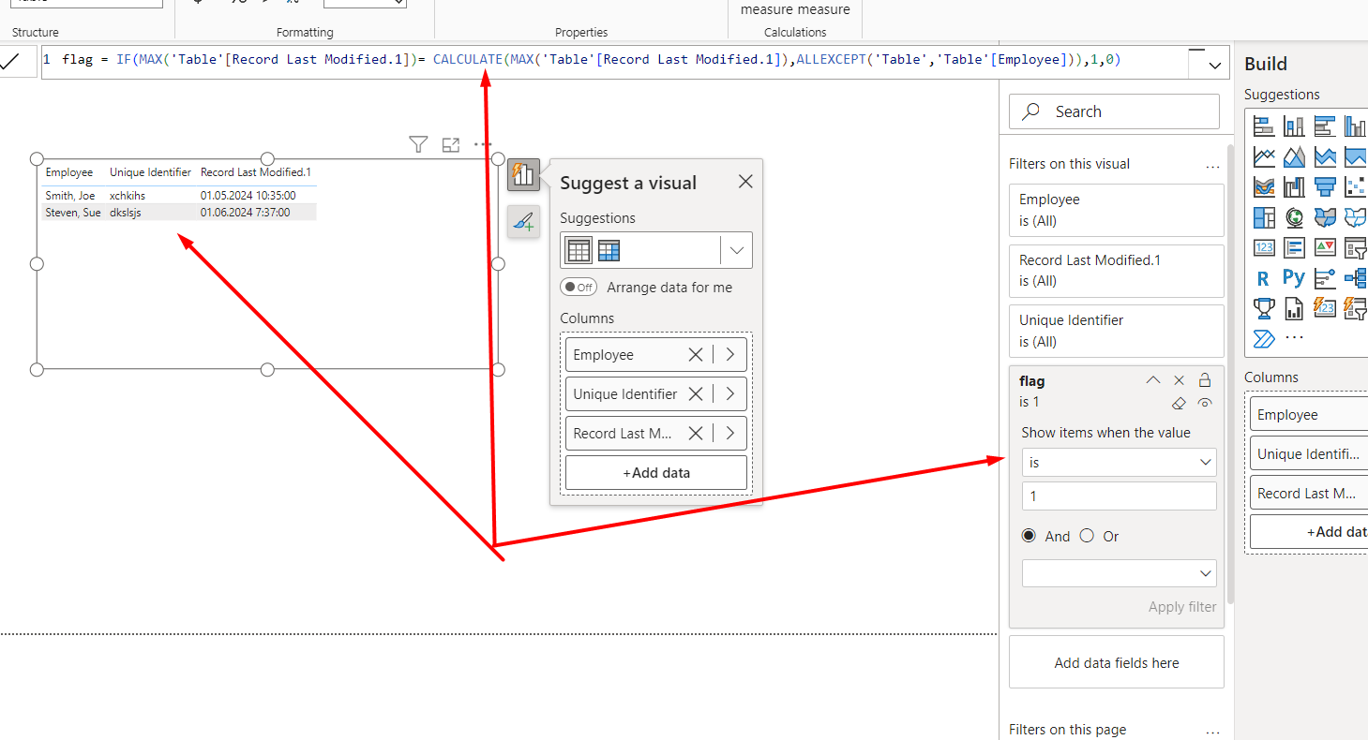Open Filters on this visual options
The width and height of the screenshot is (1368, 740).
[1212, 165]
